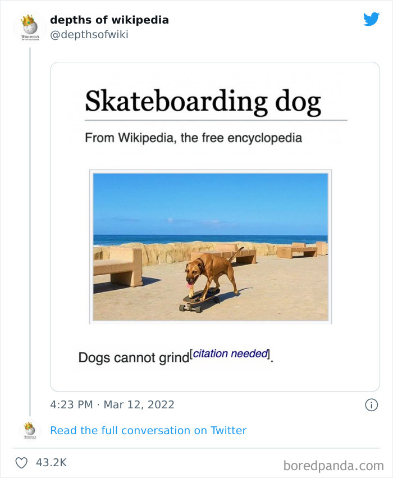This screenshot has height=478, width=393.
Task: Click the stone bench left in photo
Action: (118, 267)
